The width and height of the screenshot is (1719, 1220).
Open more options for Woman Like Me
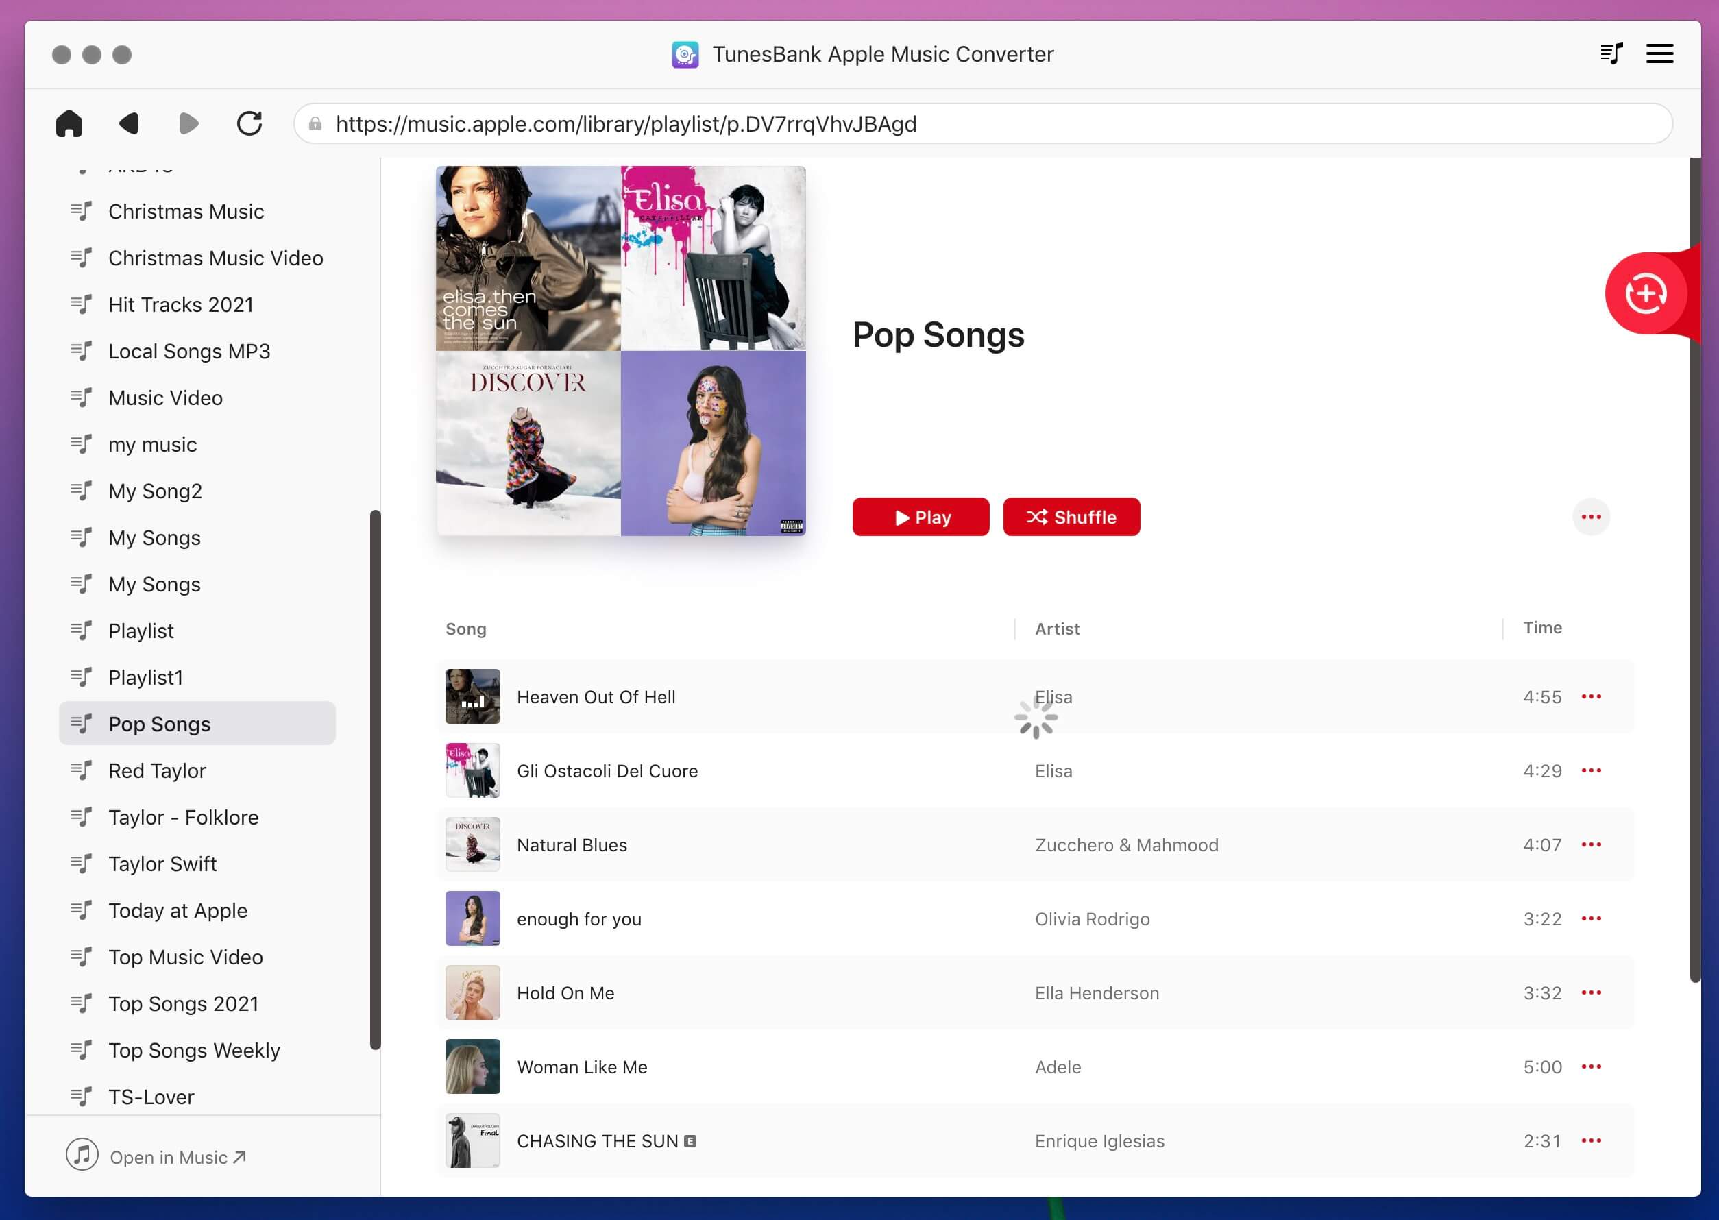(1591, 1066)
